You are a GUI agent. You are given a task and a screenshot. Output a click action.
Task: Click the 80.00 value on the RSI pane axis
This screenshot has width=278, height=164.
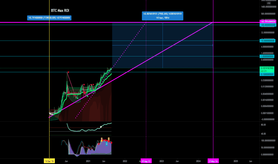pyautogui.click(x=263, y=125)
